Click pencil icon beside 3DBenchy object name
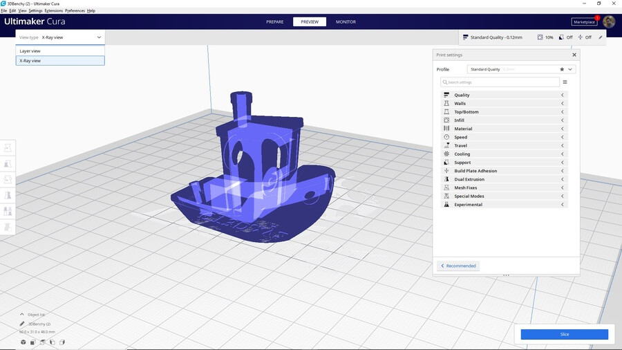The height and width of the screenshot is (350, 622). [x=22, y=324]
